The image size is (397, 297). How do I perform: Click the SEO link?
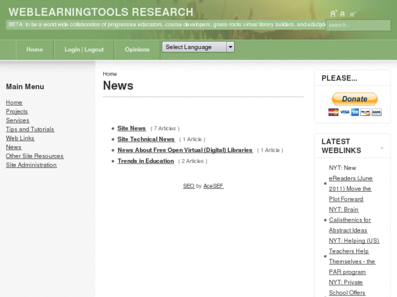pyautogui.click(x=189, y=186)
